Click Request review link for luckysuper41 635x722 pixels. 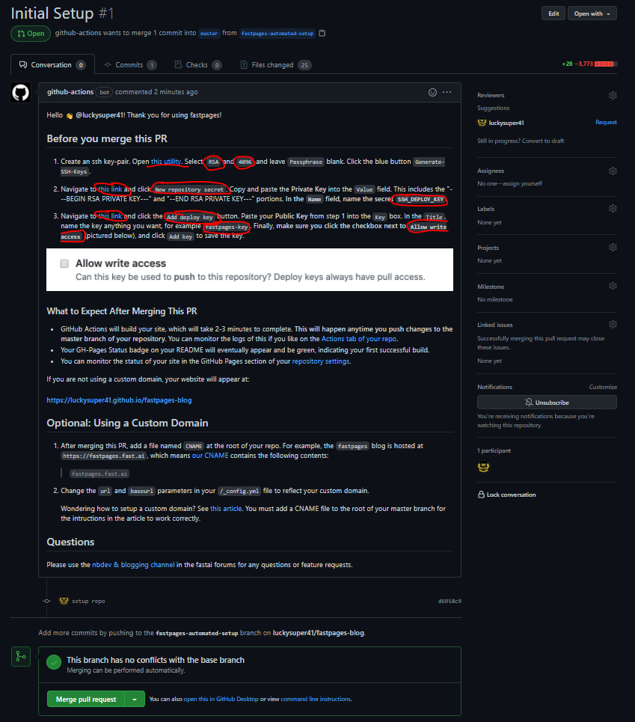[x=606, y=122]
